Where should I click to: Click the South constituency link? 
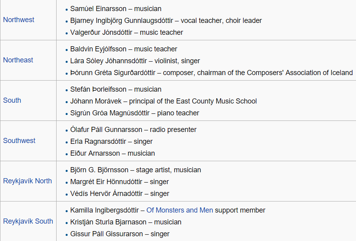pyautogui.click(x=12, y=100)
